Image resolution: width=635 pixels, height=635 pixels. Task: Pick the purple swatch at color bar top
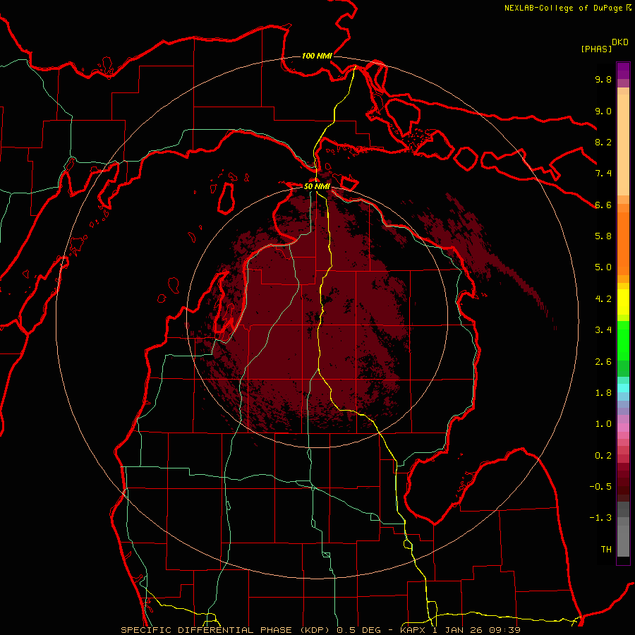(x=623, y=71)
